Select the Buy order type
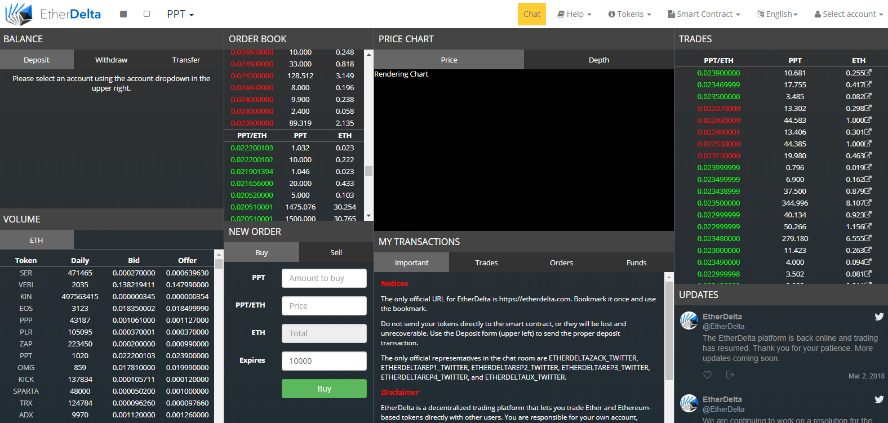 [x=261, y=252]
